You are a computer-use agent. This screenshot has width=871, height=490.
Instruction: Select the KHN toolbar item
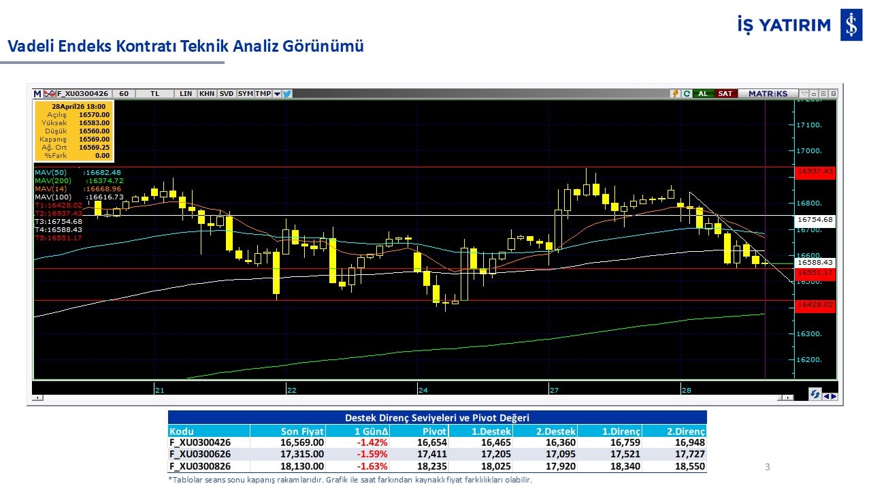pyautogui.click(x=207, y=93)
